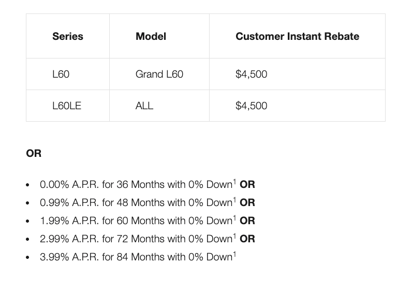Select the Customer Instant Rebate header

click(x=297, y=36)
